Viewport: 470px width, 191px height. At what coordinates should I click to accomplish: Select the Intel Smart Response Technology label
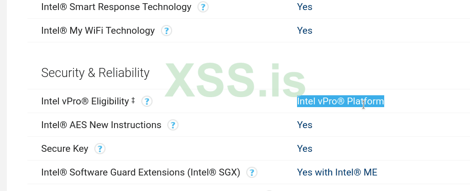(x=116, y=7)
